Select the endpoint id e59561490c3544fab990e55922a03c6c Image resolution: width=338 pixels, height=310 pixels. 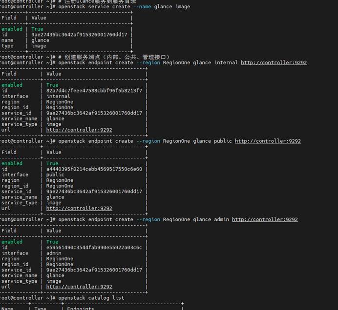(94, 248)
